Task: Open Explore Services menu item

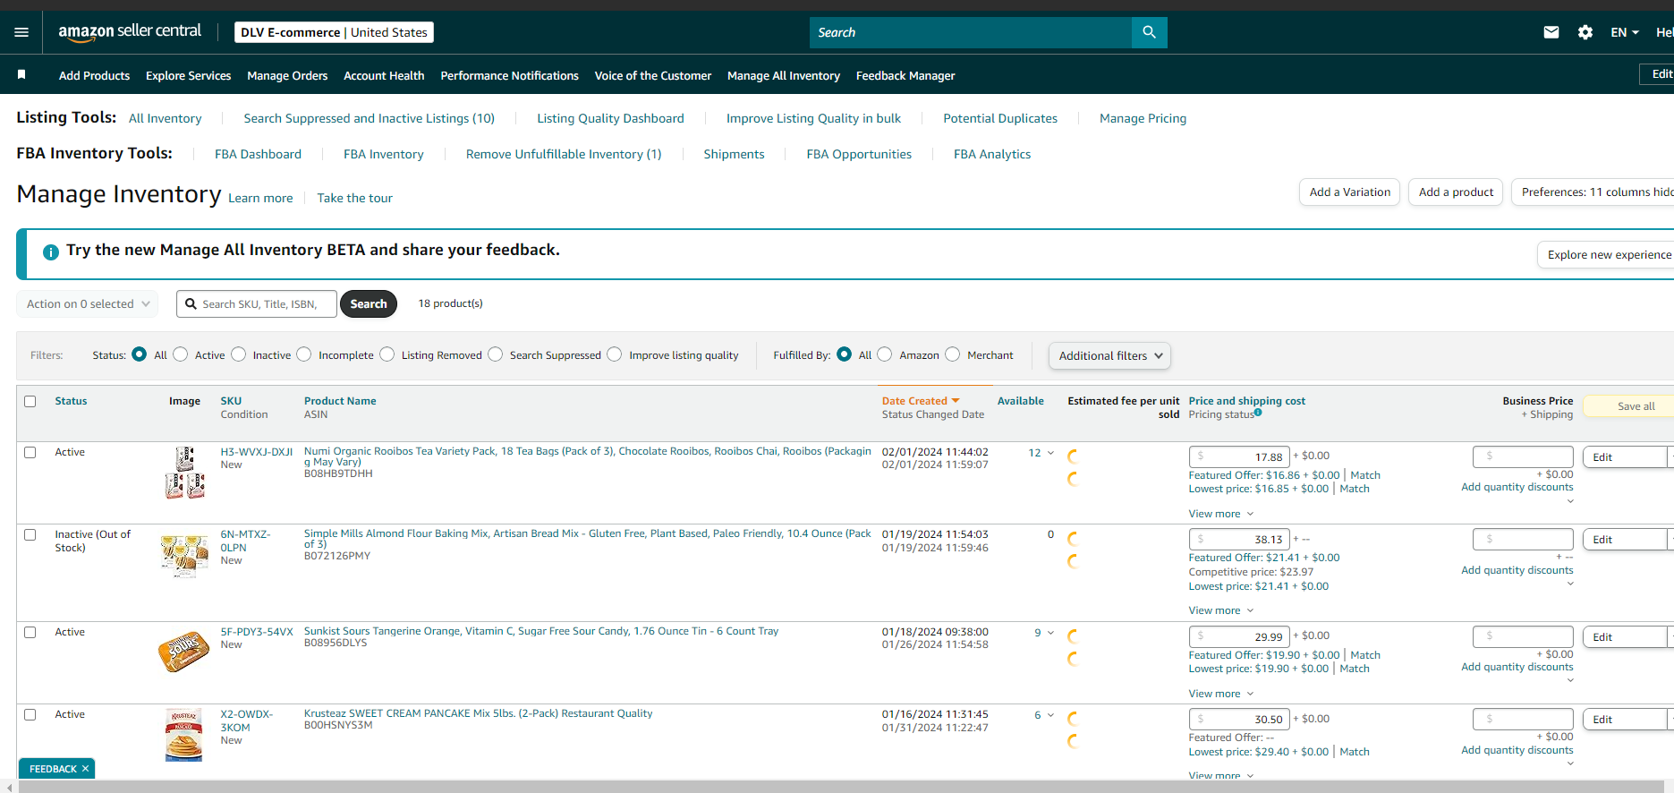Action: (x=188, y=76)
